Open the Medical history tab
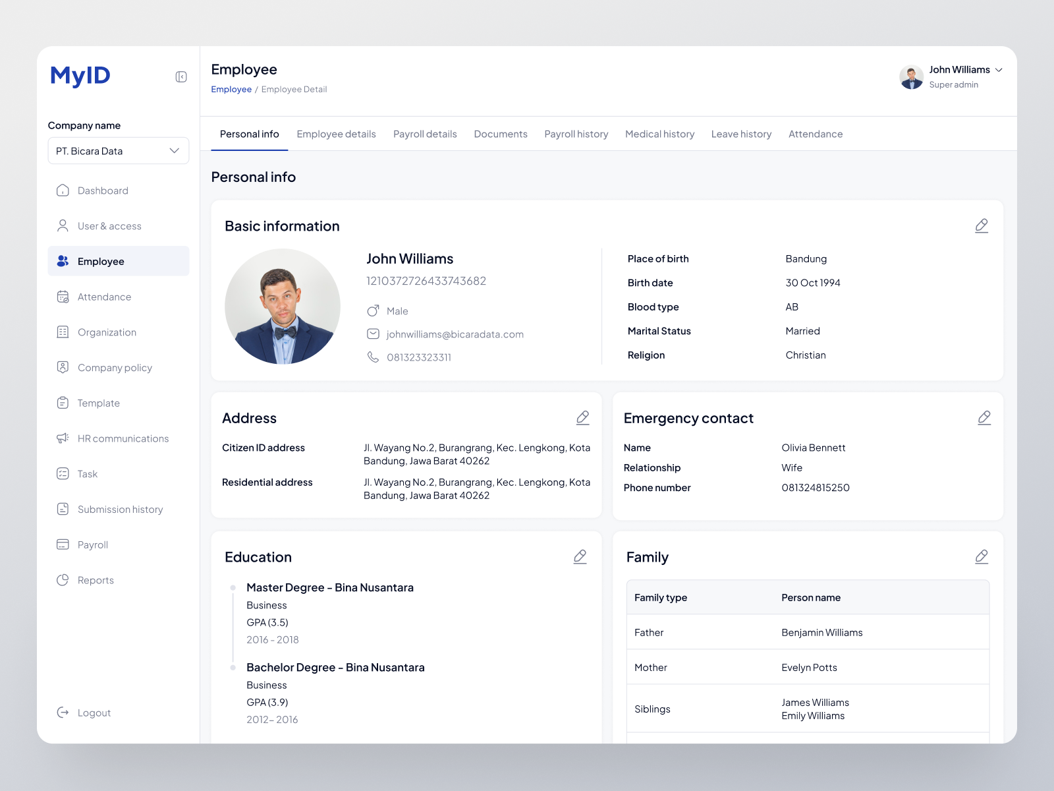 click(659, 134)
